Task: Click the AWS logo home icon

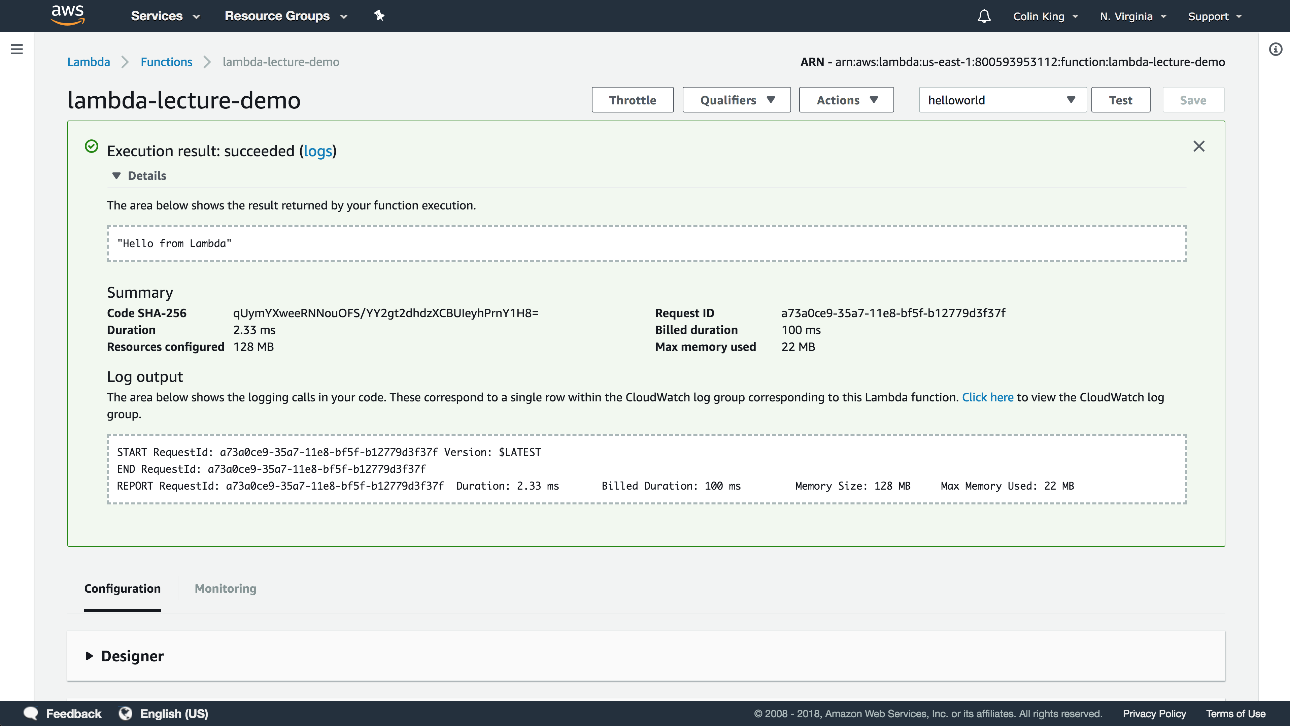Action: [x=68, y=15]
